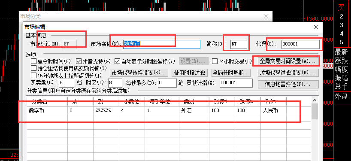Click order book level 5 row
351x161 pixels.
pos(342,42)
